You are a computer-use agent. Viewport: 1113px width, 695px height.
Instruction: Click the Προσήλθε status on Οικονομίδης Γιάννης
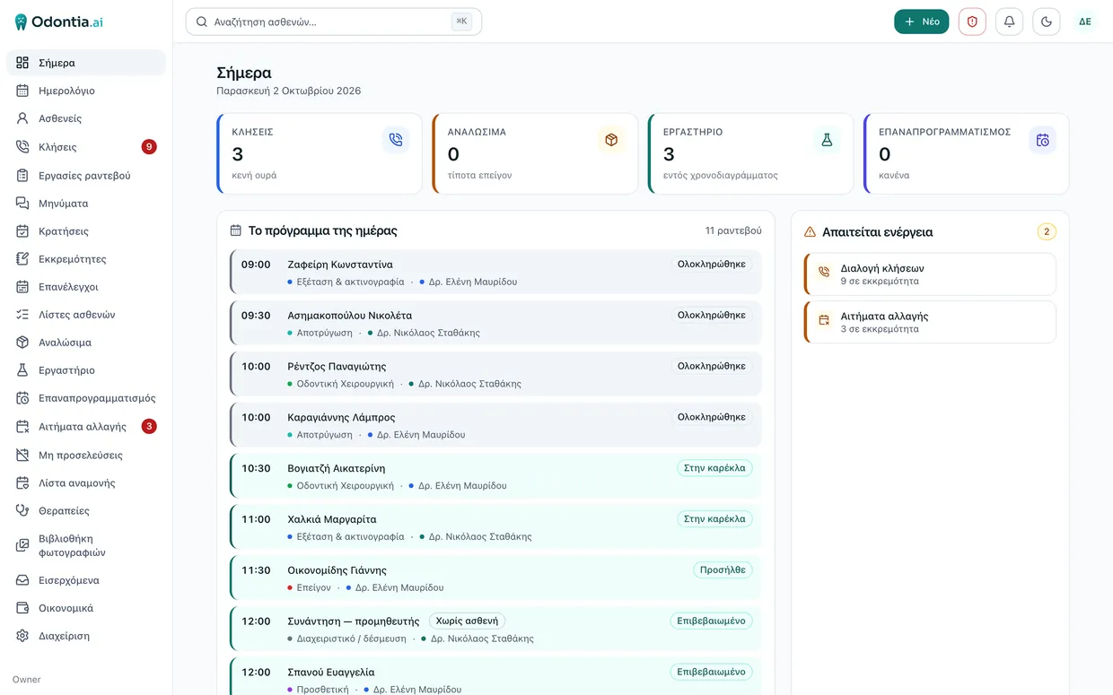pyautogui.click(x=723, y=569)
